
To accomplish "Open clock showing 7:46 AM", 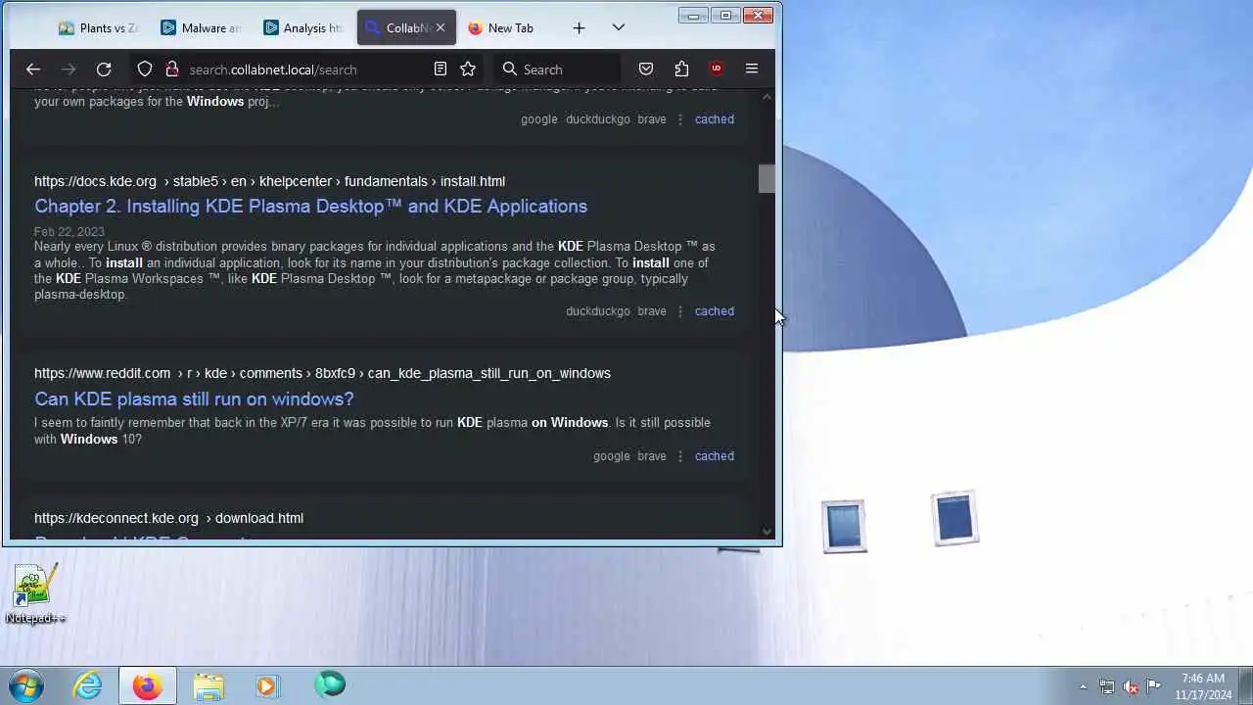I will pos(1203,686).
